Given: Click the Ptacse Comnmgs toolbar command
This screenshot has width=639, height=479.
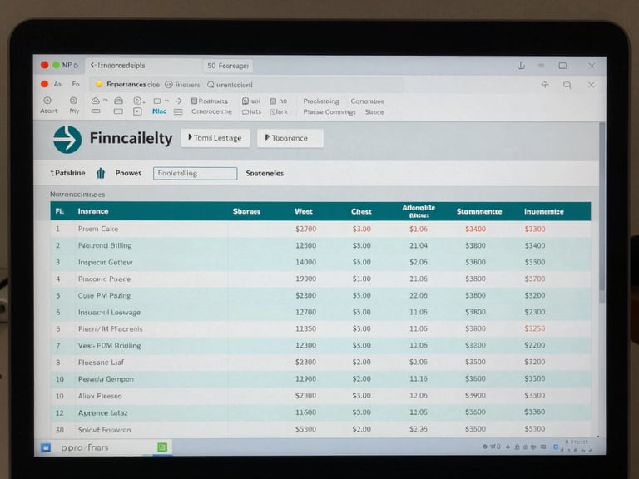Looking at the screenshot, I should (x=329, y=112).
